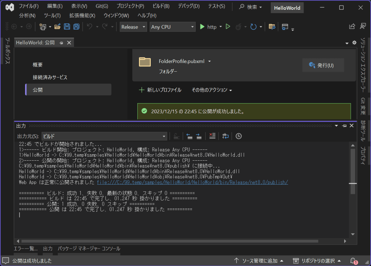Start without debugging using hollow play icon
Screen dimensions: 371x266
(228, 27)
